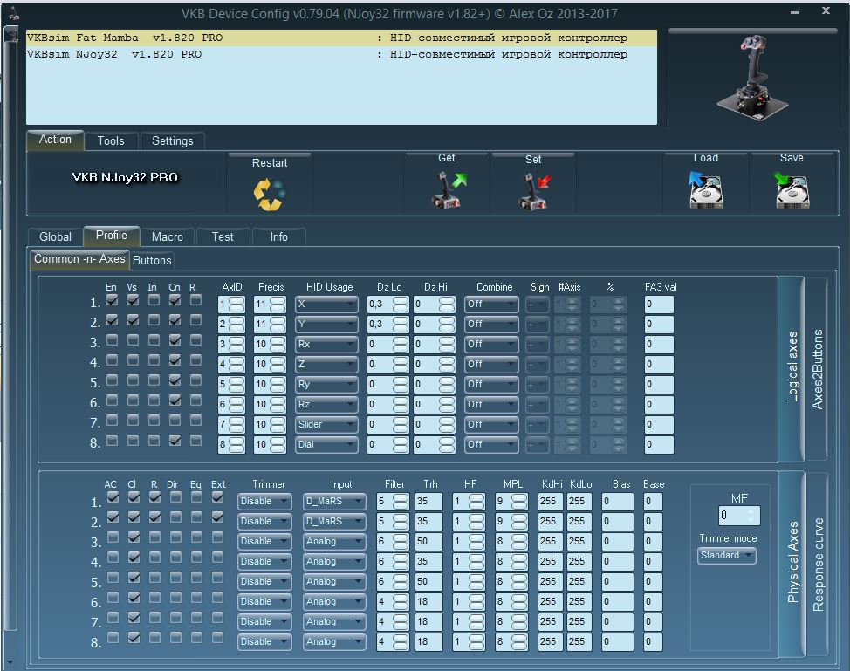The height and width of the screenshot is (671, 850).
Task: Minimize the VKB Device Config window
Action: click(x=795, y=12)
